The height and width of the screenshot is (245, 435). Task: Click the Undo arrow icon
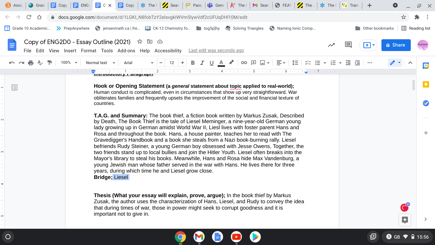[12, 63]
